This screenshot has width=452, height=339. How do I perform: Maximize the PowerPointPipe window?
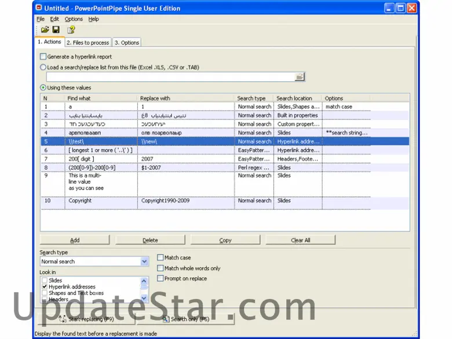(400, 8)
